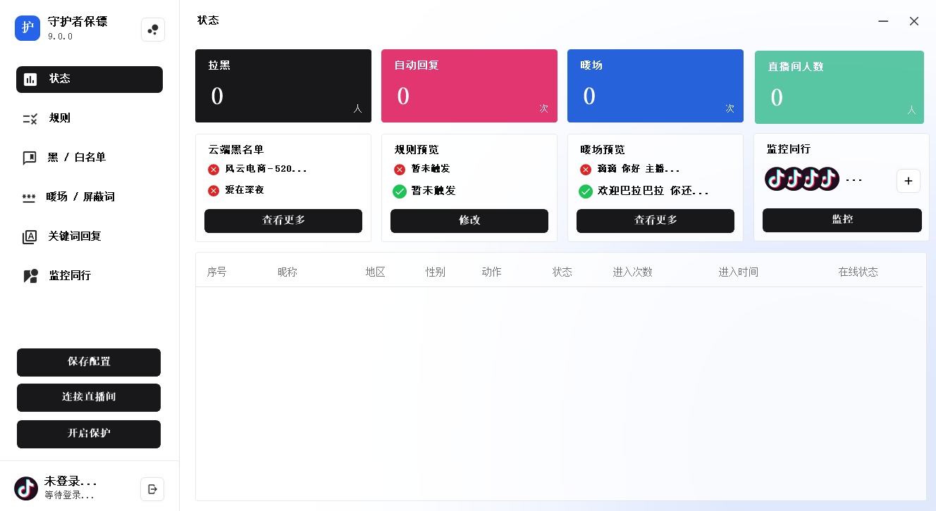The height and width of the screenshot is (511, 936).
Task: Click the 监控同行 shapes icon in sidebar
Action: click(30, 276)
